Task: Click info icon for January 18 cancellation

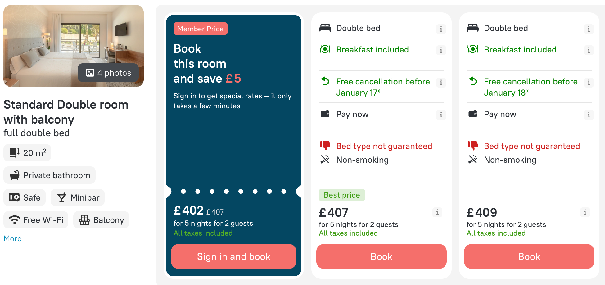Action: pyautogui.click(x=589, y=83)
